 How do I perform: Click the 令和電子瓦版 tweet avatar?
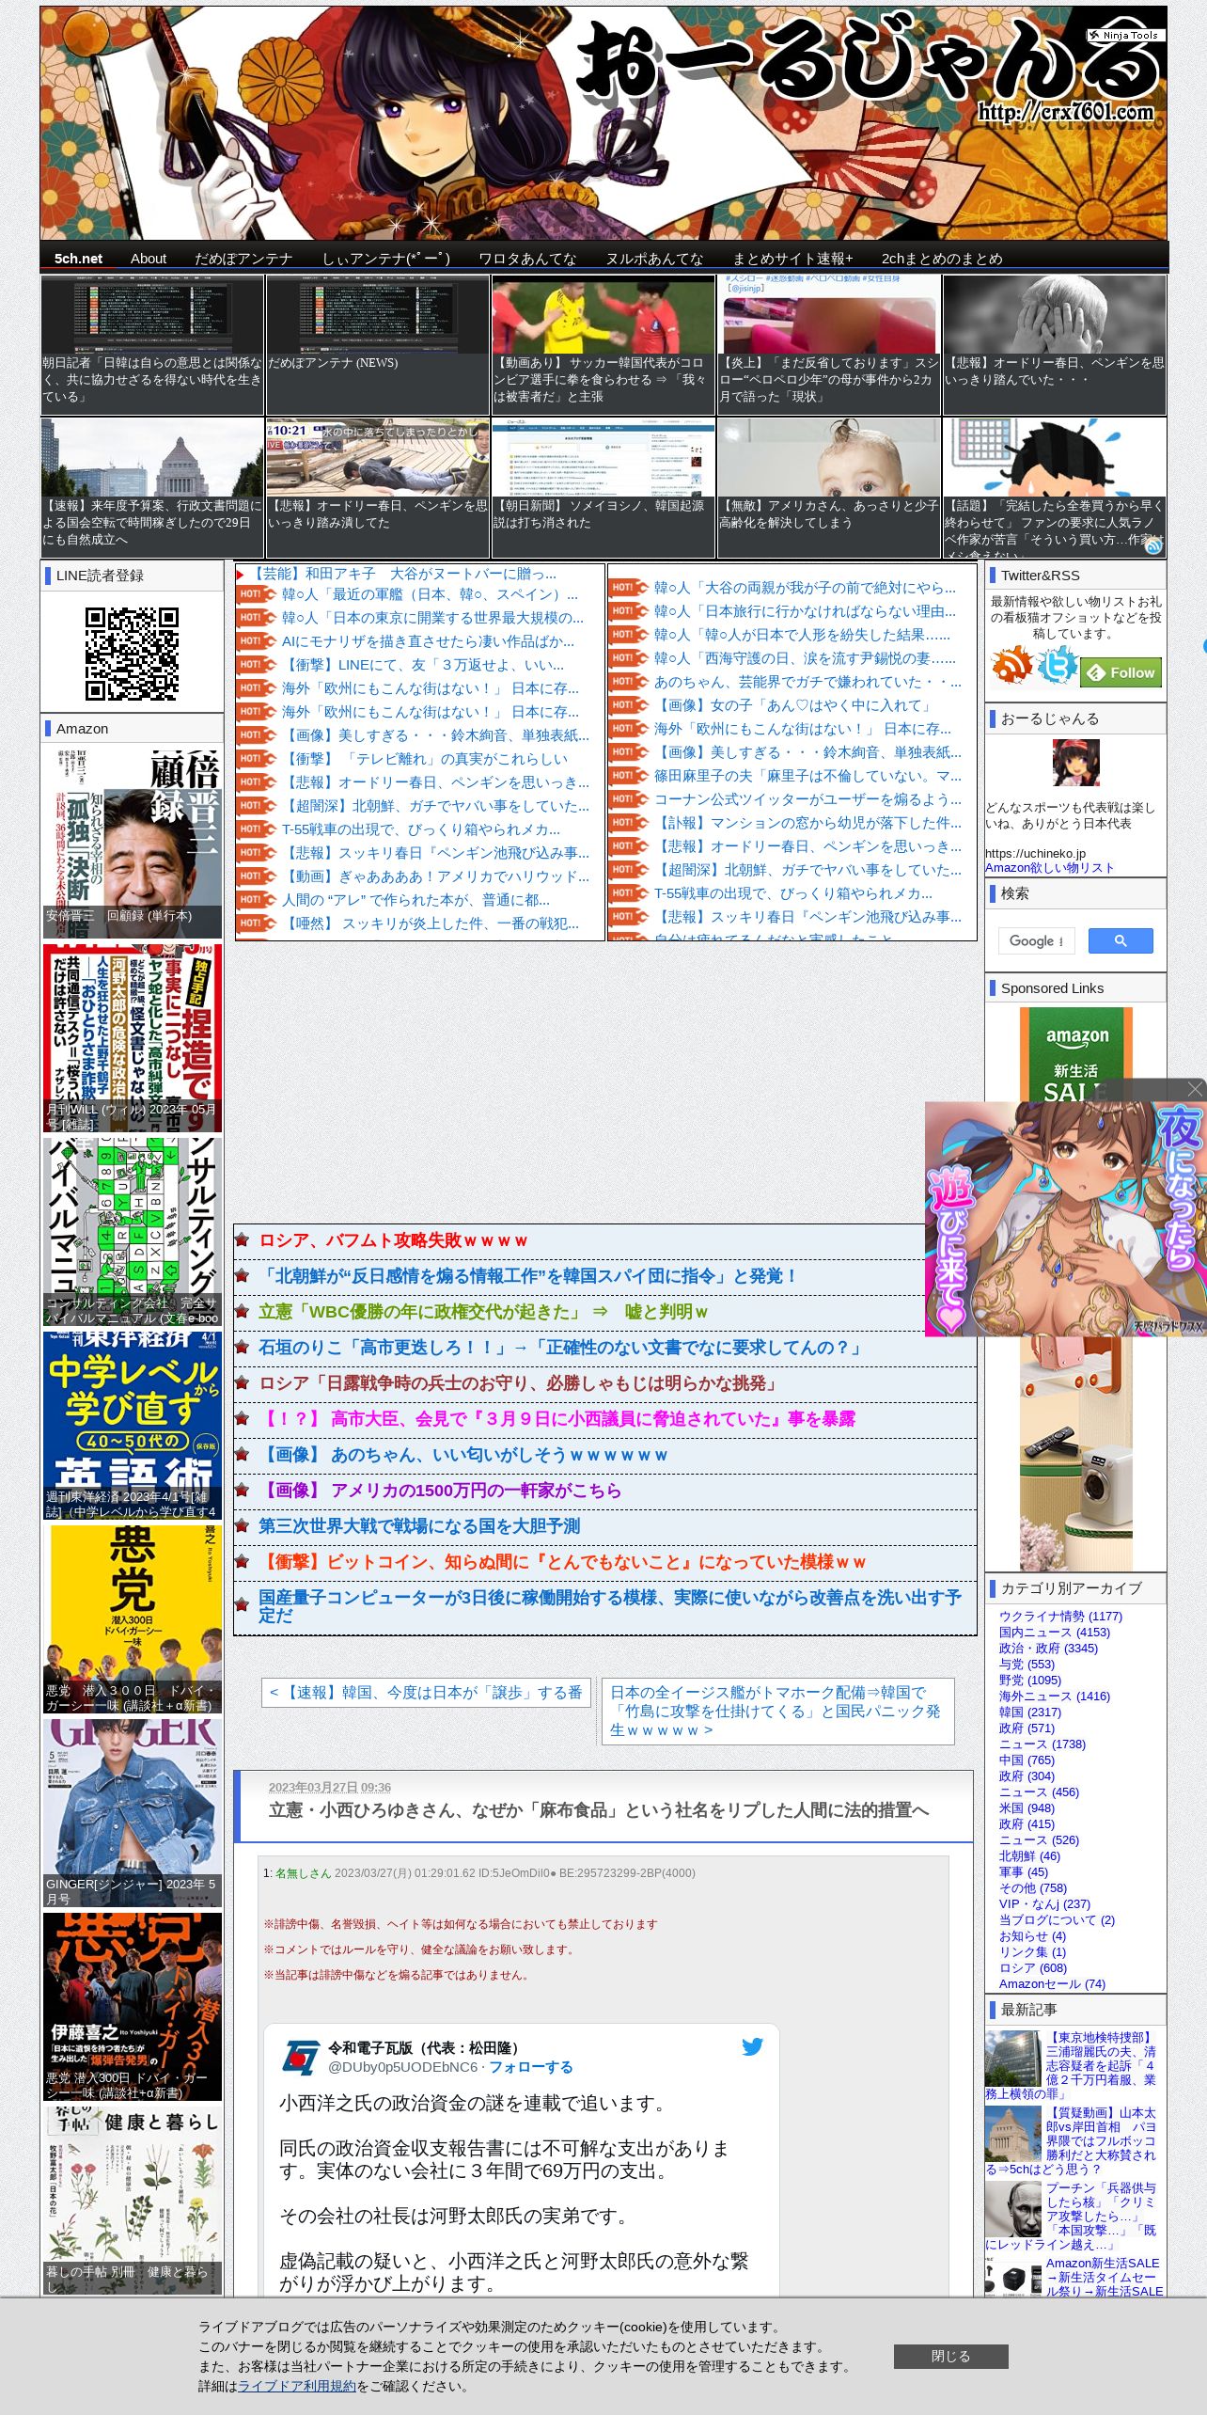click(301, 2058)
